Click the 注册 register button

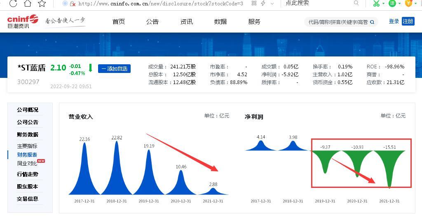click(408, 21)
